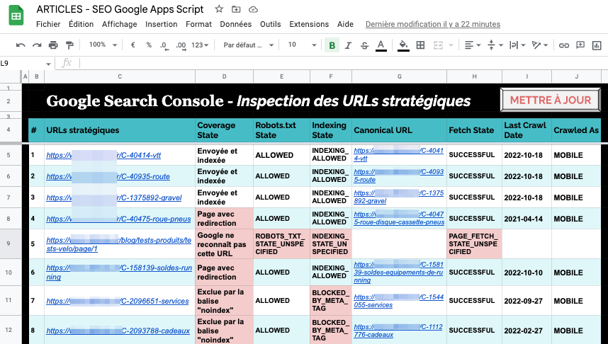Toggle italic formatting
The width and height of the screenshot is (608, 344).
point(348,45)
